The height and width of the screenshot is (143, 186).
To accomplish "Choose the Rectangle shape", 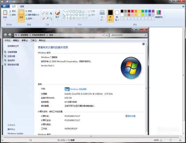I will coord(74,11).
